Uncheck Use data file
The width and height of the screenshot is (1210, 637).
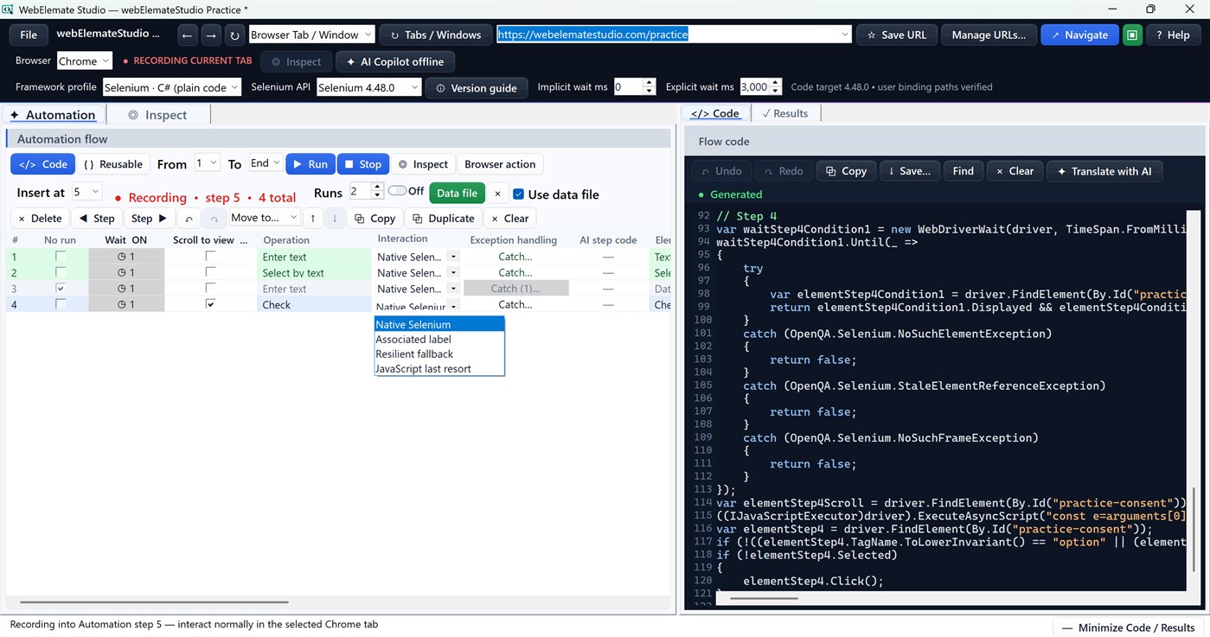coord(518,194)
